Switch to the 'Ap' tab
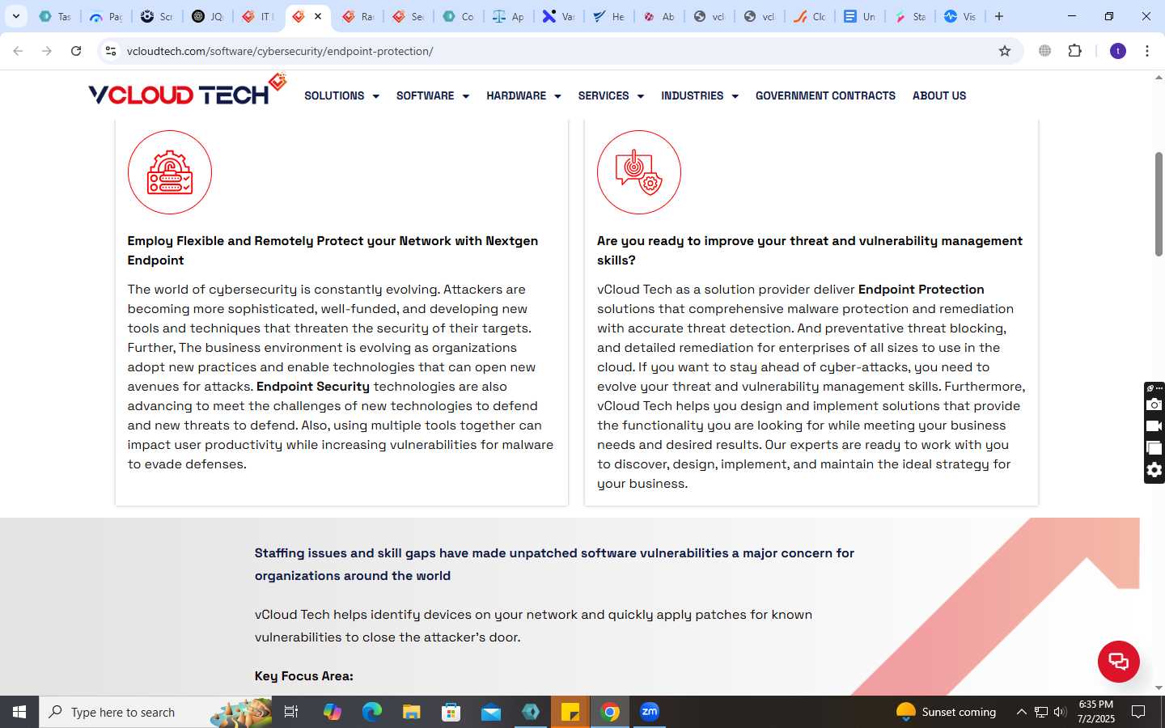The image size is (1165, 728). coord(509,16)
